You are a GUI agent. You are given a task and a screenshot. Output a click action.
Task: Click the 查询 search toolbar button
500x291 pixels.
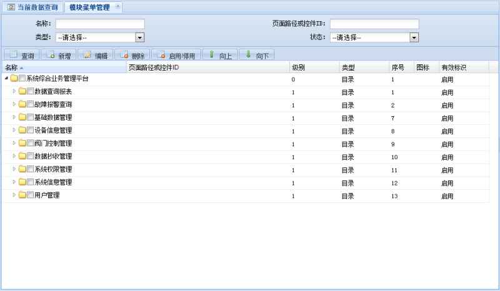[22, 55]
